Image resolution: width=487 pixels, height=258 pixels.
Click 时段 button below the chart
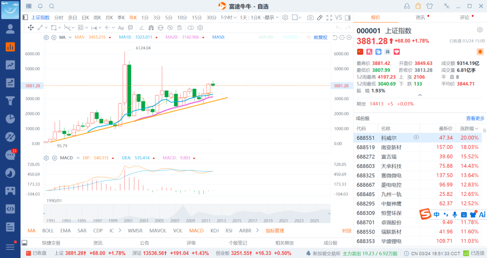coord(347,230)
